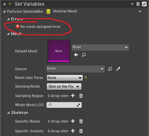Image resolution: width=149 pixels, height=136 pixels.
Task: Click the Specific Sockets label
Action: tap(29, 131)
